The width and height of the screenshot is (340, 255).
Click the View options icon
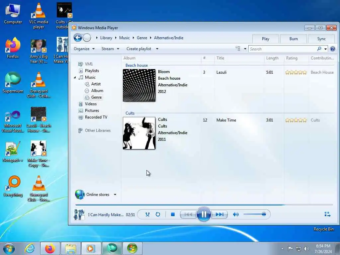(238, 49)
